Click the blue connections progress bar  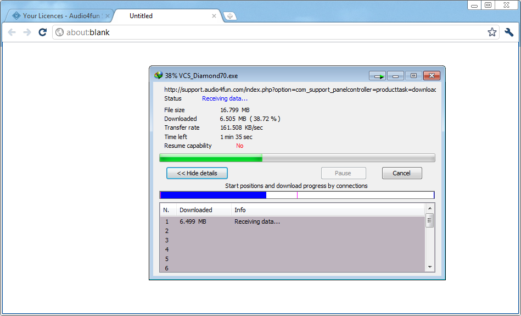pyautogui.click(x=297, y=195)
